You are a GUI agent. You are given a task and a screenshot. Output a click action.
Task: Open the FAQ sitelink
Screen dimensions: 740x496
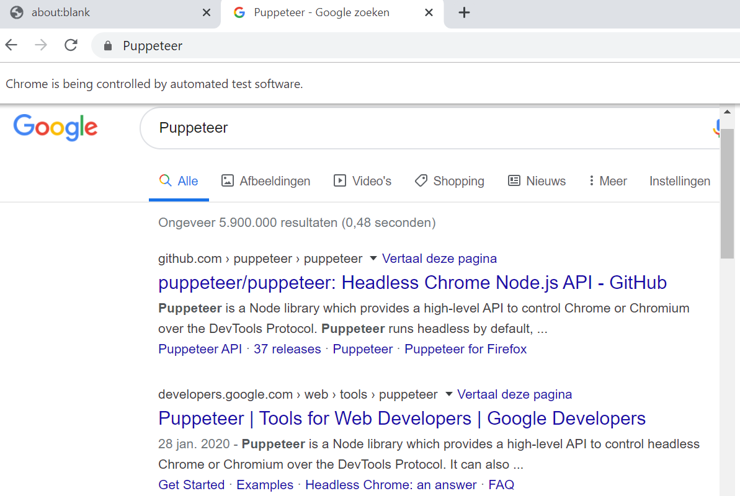501,485
